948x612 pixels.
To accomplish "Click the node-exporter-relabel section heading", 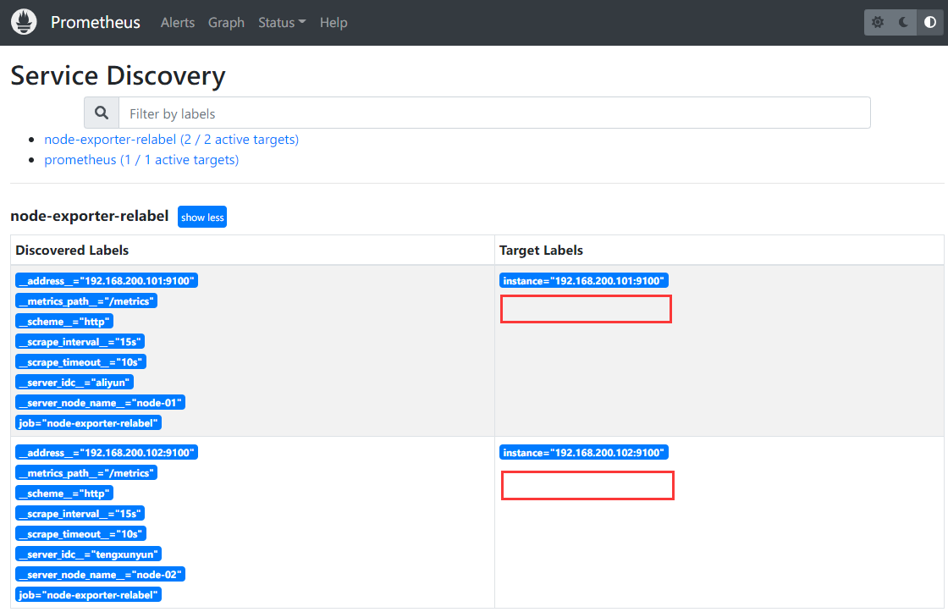I will [x=90, y=217].
